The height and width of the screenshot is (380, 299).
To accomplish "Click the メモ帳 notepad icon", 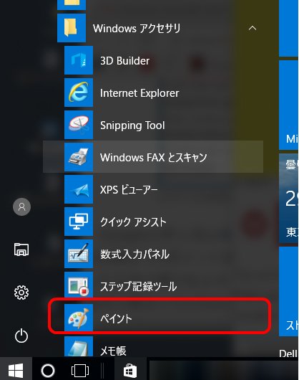I will (x=79, y=346).
